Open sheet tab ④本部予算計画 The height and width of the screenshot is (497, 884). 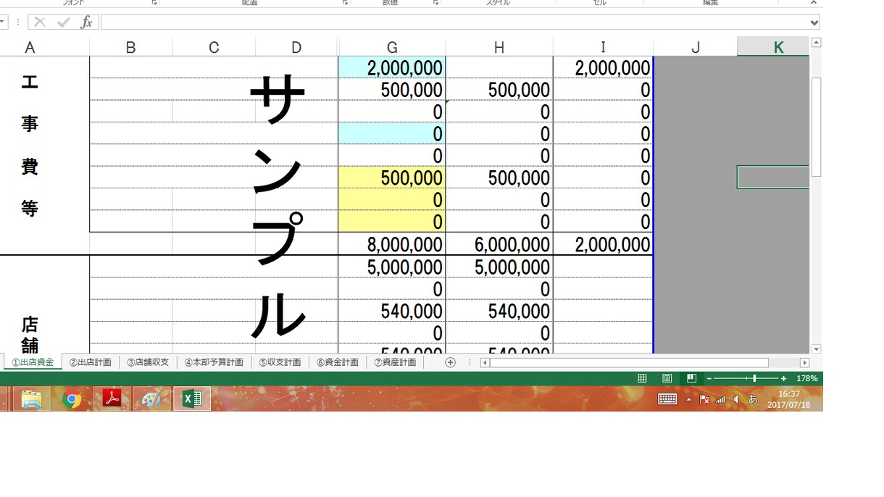coord(214,362)
